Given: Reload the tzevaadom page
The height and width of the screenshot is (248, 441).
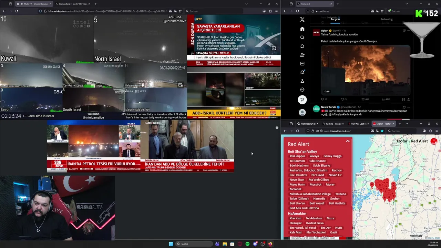Looking at the screenshot, I should point(298,131).
